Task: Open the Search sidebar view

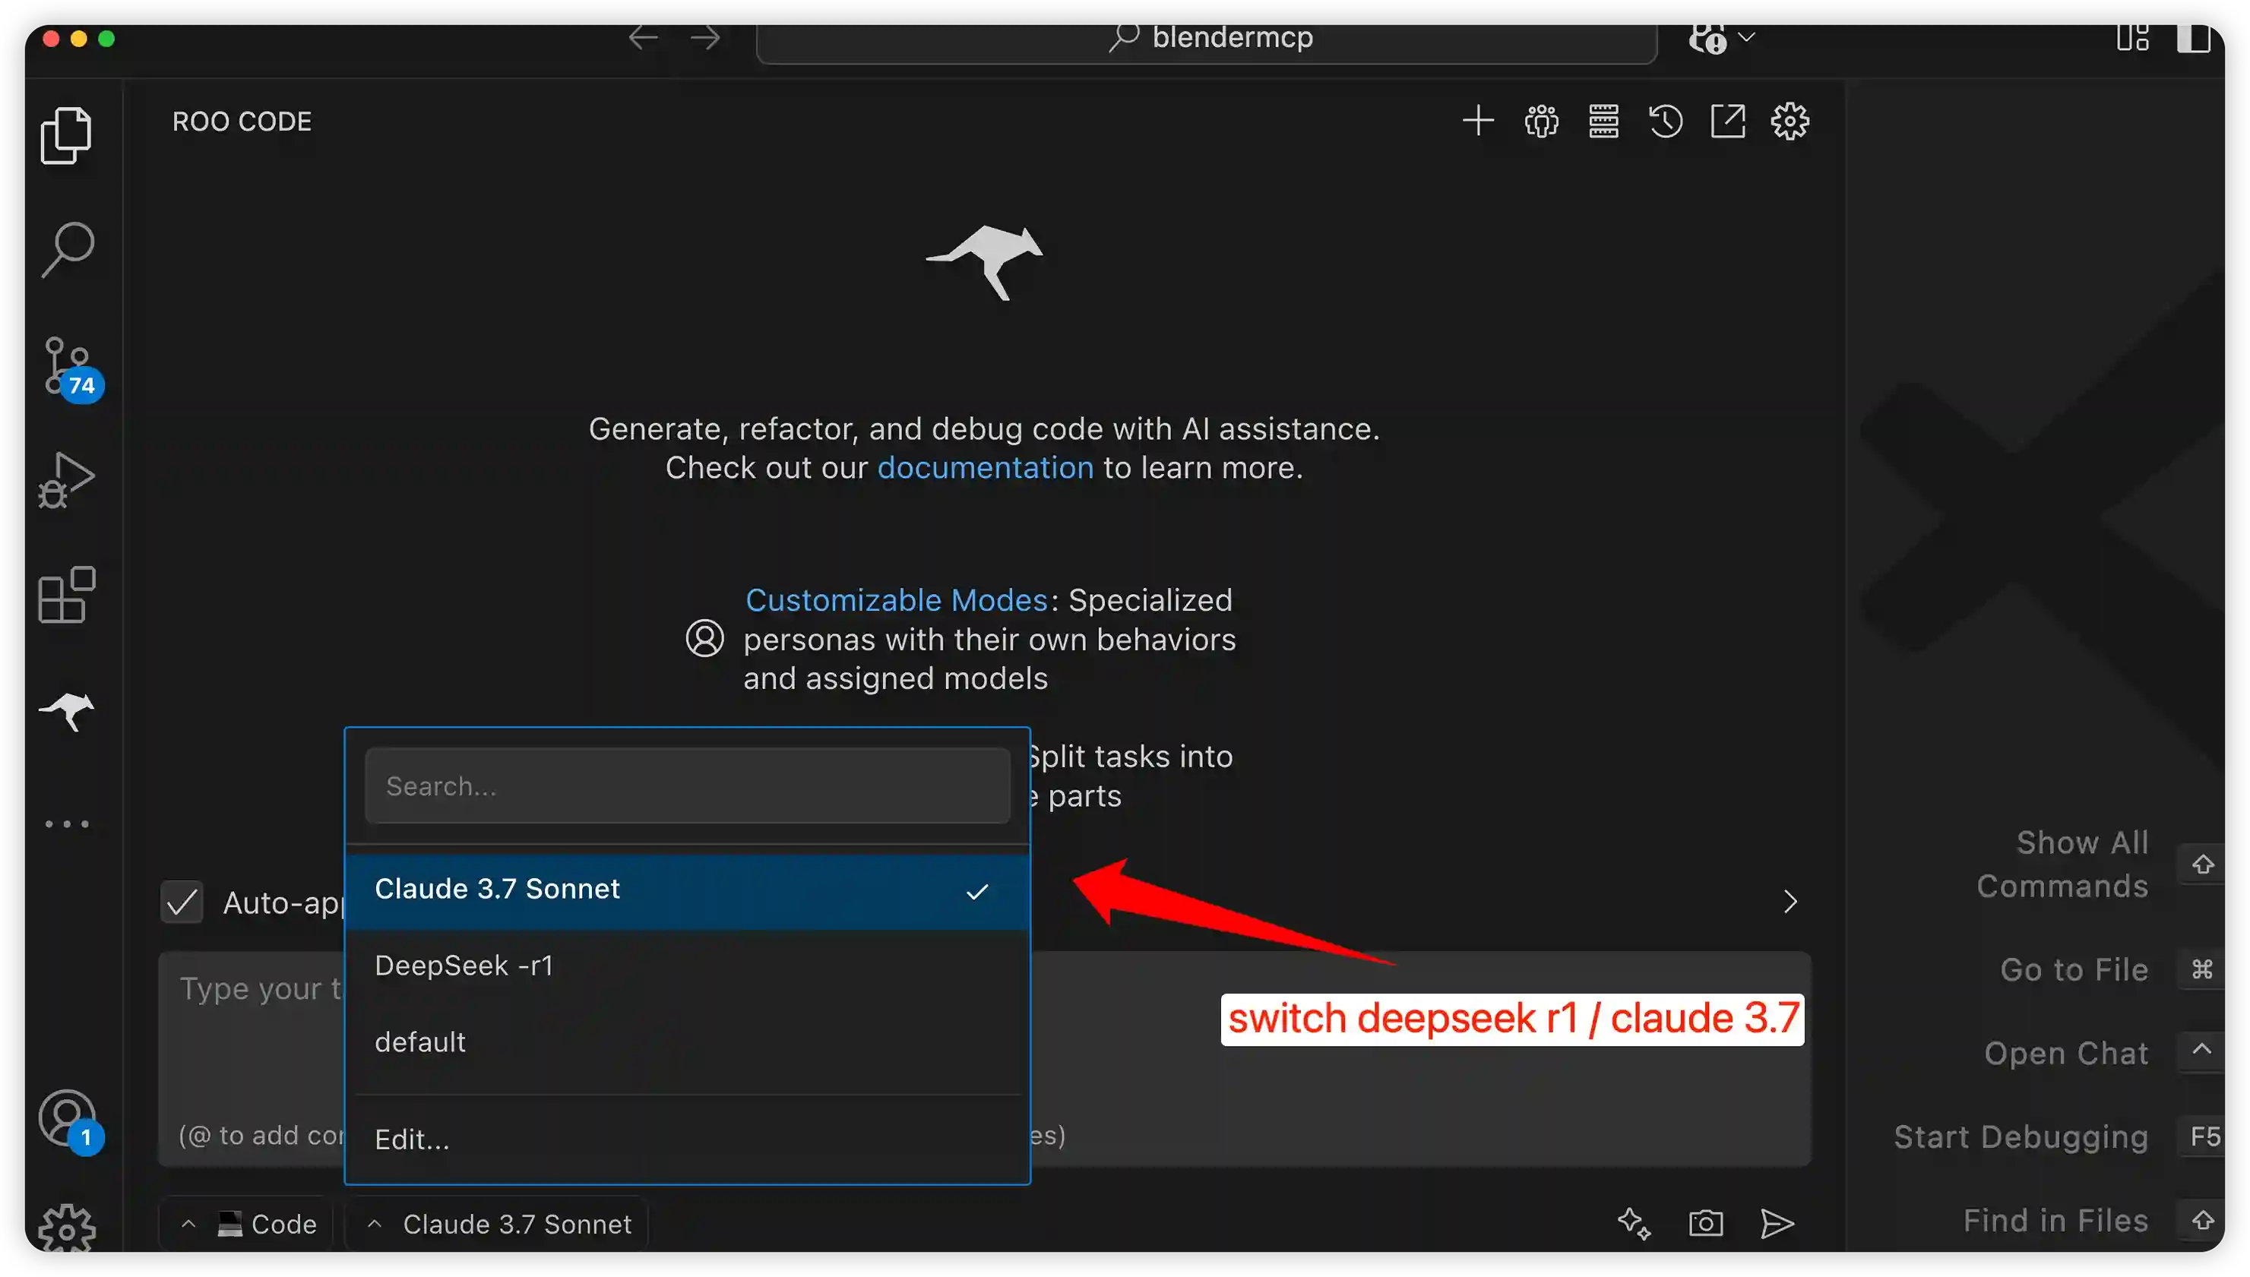Action: click(x=68, y=250)
